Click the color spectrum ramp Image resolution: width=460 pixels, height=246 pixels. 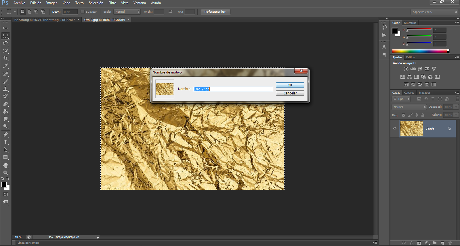click(x=421, y=51)
